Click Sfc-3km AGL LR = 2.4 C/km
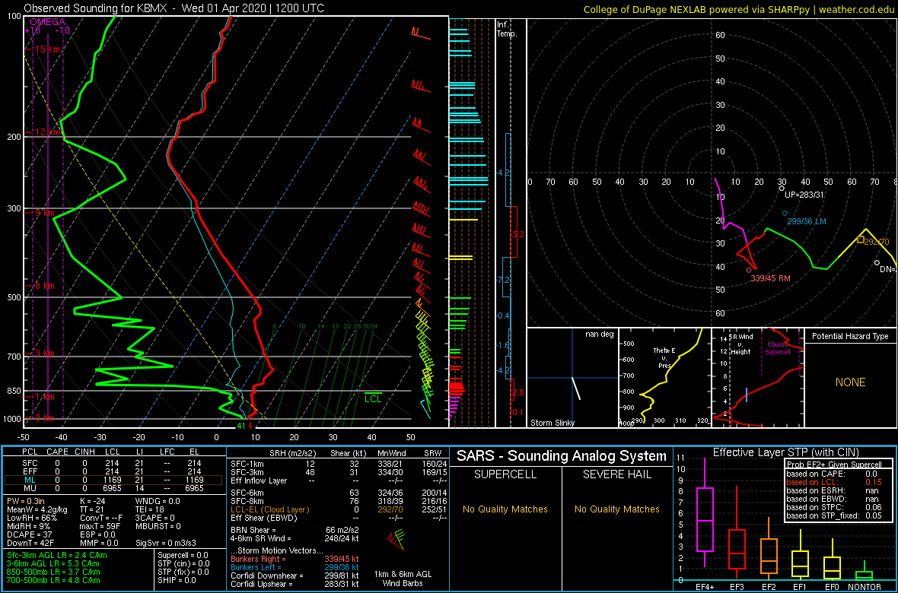The width and height of the screenshot is (898, 593). (x=57, y=556)
